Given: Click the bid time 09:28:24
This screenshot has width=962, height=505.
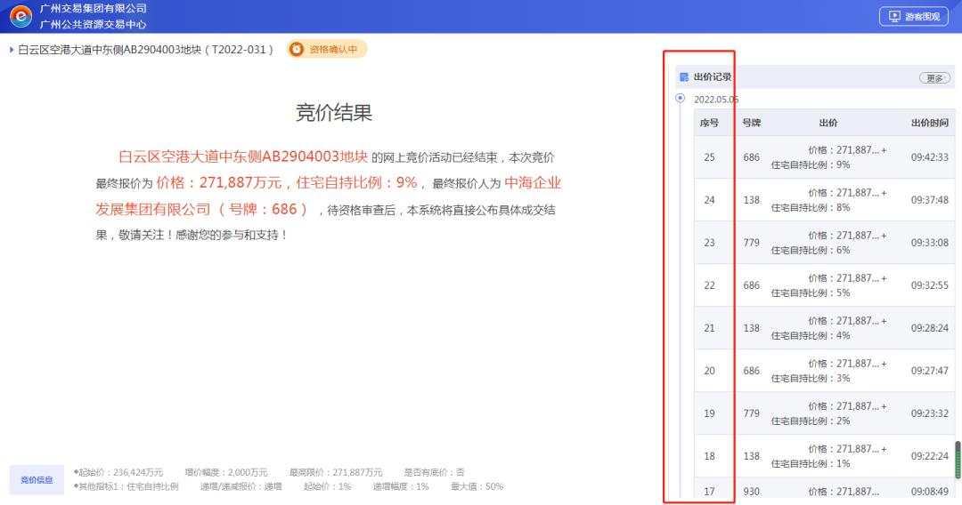Looking at the screenshot, I should point(929,328).
